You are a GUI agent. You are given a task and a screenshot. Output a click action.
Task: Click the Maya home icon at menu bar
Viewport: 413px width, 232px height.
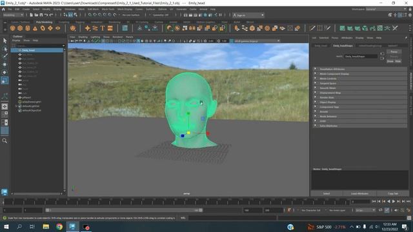click(x=3, y=9)
